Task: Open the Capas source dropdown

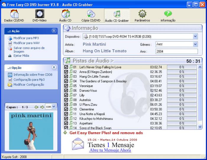Action: 54,107
